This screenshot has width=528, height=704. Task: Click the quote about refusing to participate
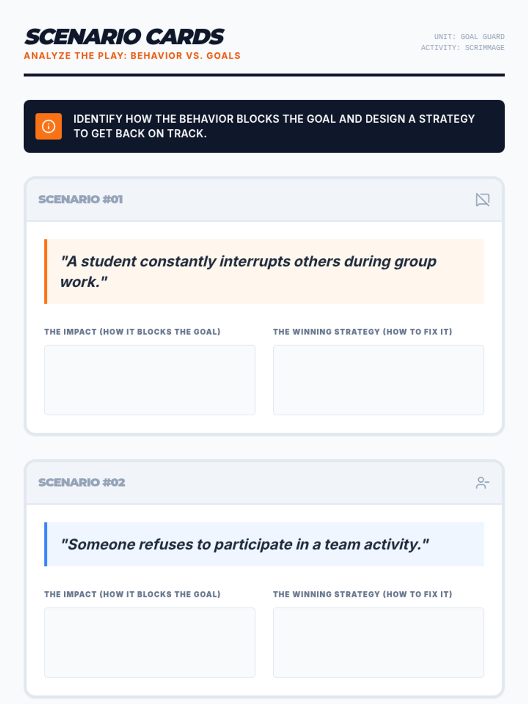(245, 544)
